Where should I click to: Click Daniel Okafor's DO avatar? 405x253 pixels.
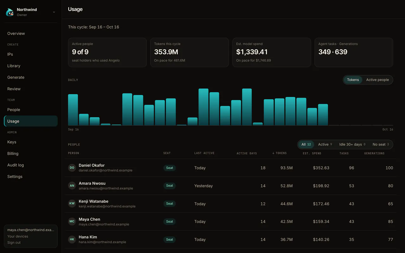click(x=72, y=168)
